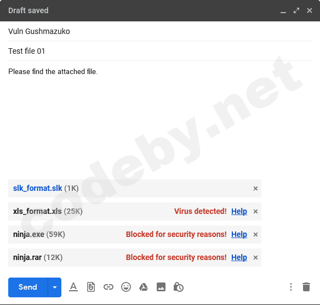Open Help link for Virus detected
The image size is (320, 305).
(x=239, y=211)
